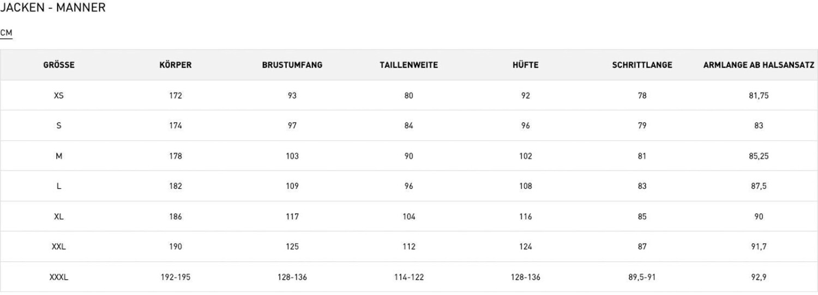
Task: Click Brustumfang value 103 for size M
Action: pos(292,156)
